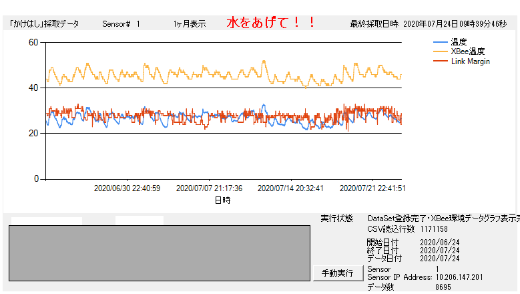This screenshot has width=520, height=294.
Task: Click the 2020/07/07 21:17:36 axis label
Action: click(x=209, y=188)
